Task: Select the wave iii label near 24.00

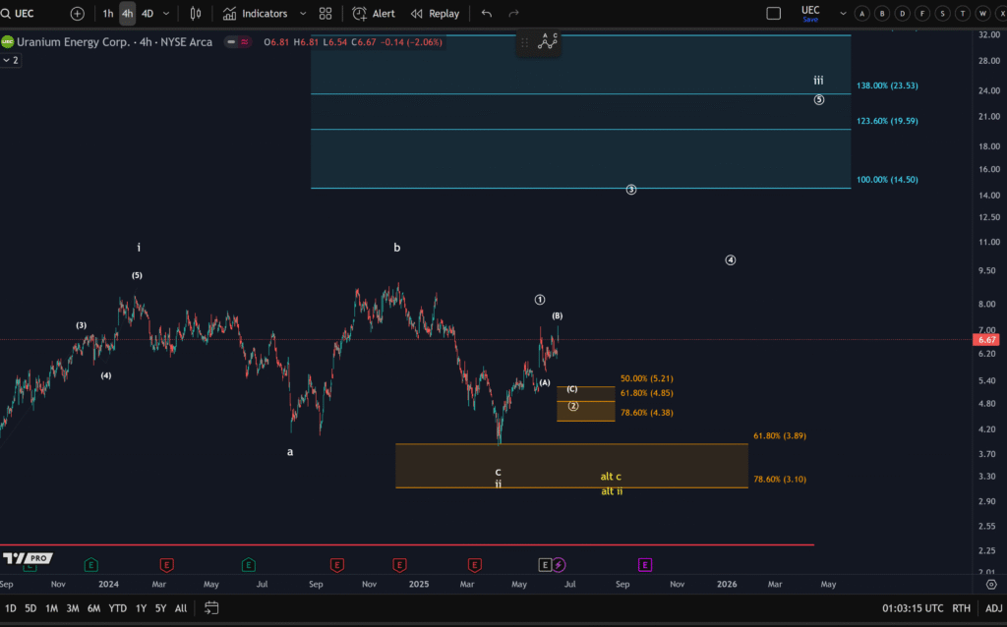Action: point(818,81)
